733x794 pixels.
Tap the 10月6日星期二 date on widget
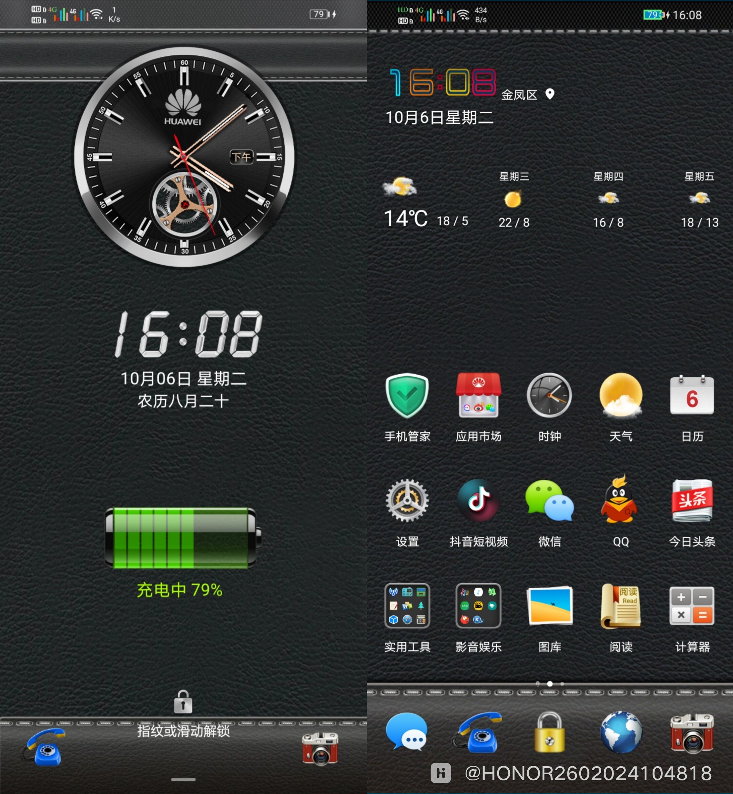click(x=439, y=117)
